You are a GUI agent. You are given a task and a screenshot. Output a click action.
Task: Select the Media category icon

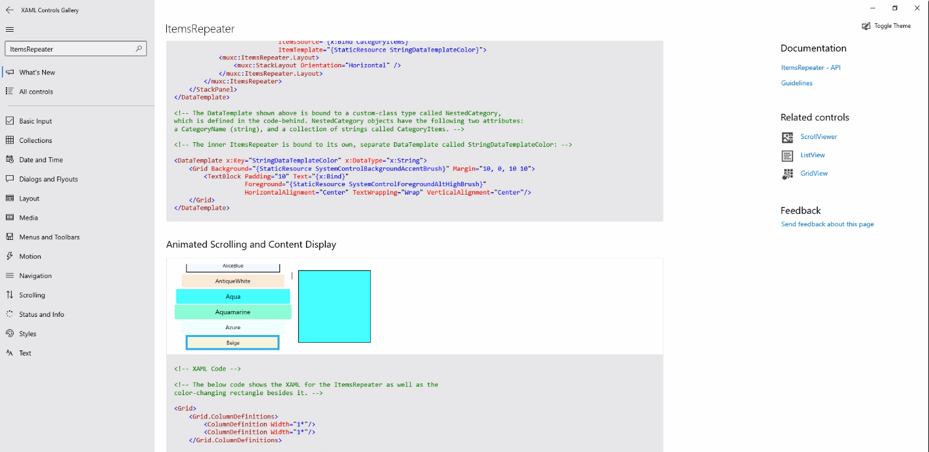tap(9, 217)
